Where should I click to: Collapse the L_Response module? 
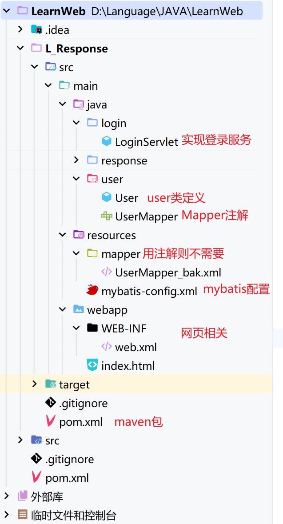pyautogui.click(x=20, y=48)
